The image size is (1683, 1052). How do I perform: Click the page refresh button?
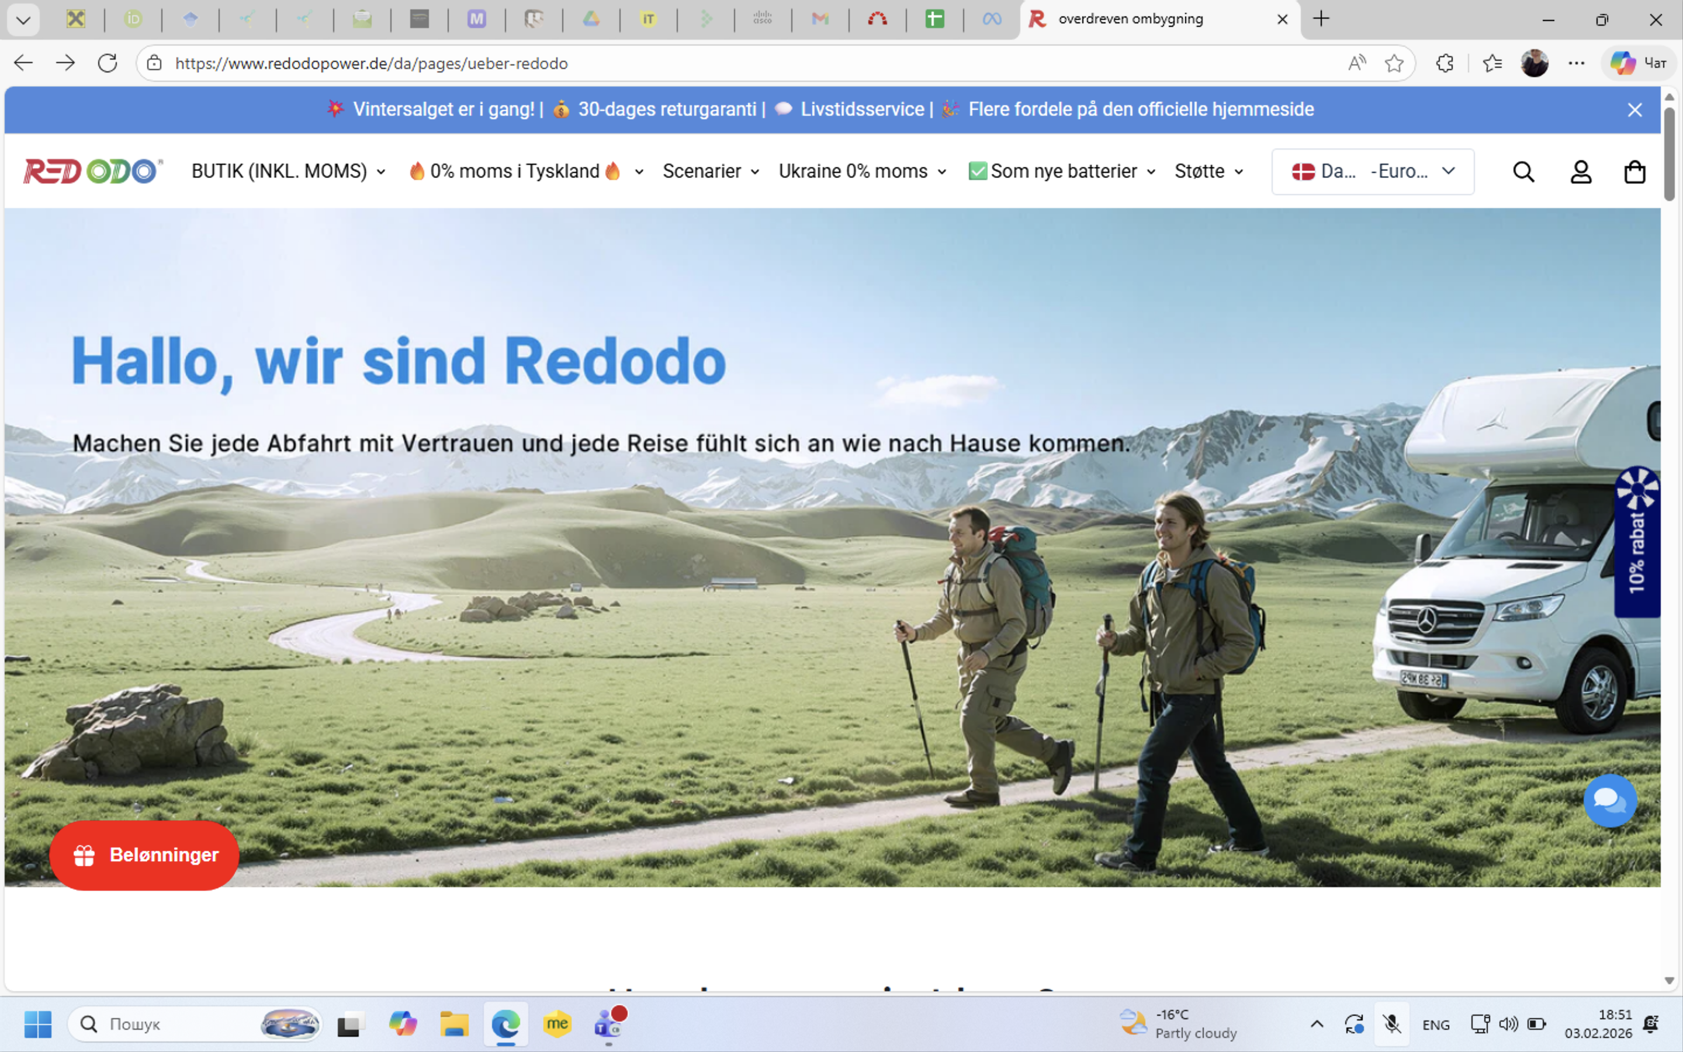[x=107, y=63]
